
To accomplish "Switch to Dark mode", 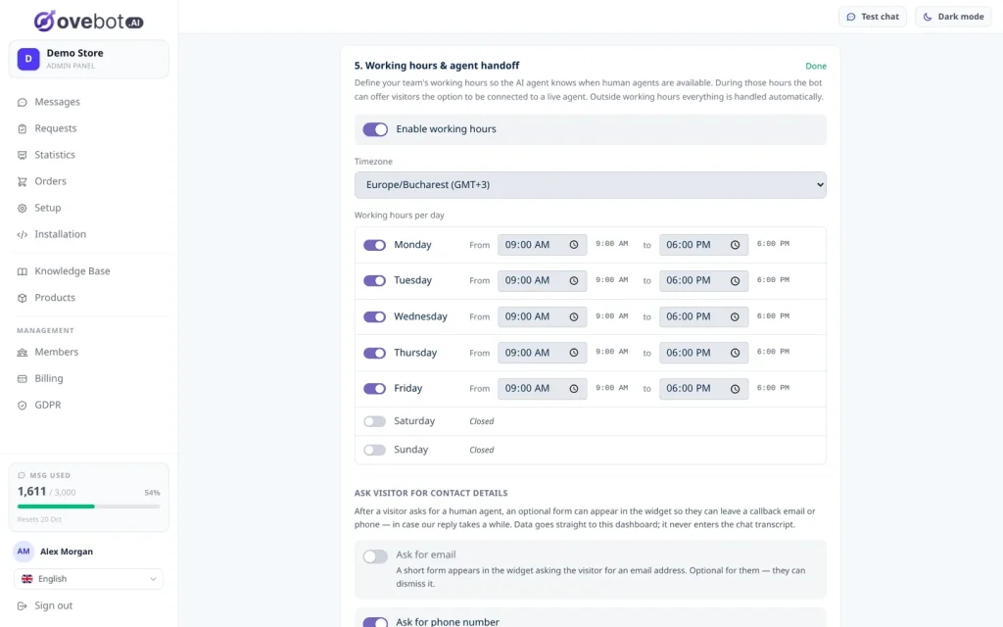I will [x=953, y=17].
